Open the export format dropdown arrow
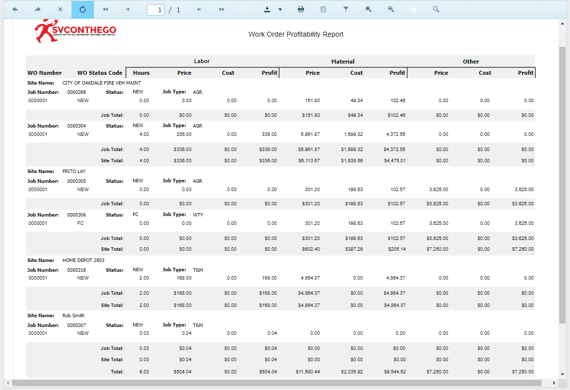This screenshot has height=390, width=570. 280,10
